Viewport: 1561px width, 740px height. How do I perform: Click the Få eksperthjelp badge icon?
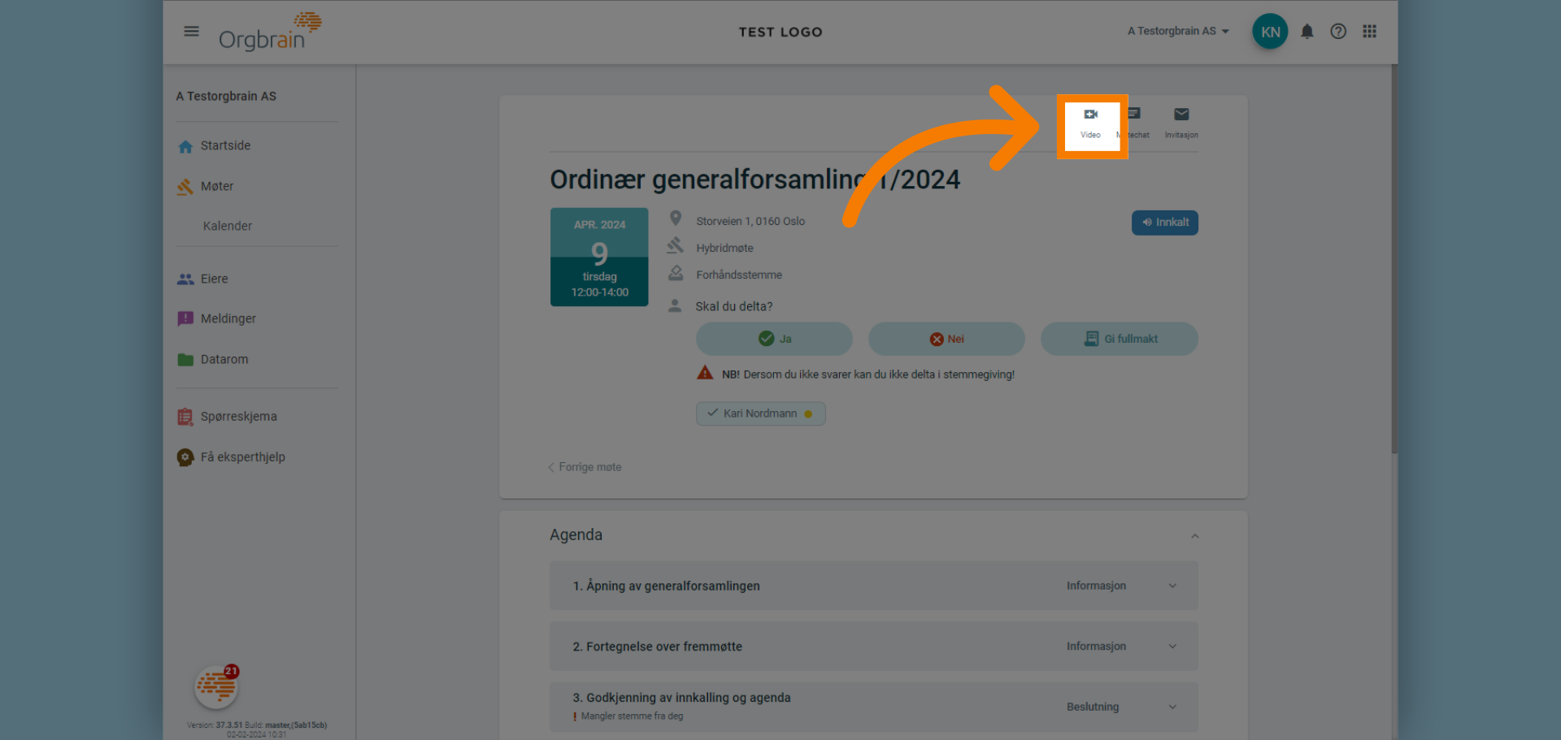pyautogui.click(x=185, y=457)
